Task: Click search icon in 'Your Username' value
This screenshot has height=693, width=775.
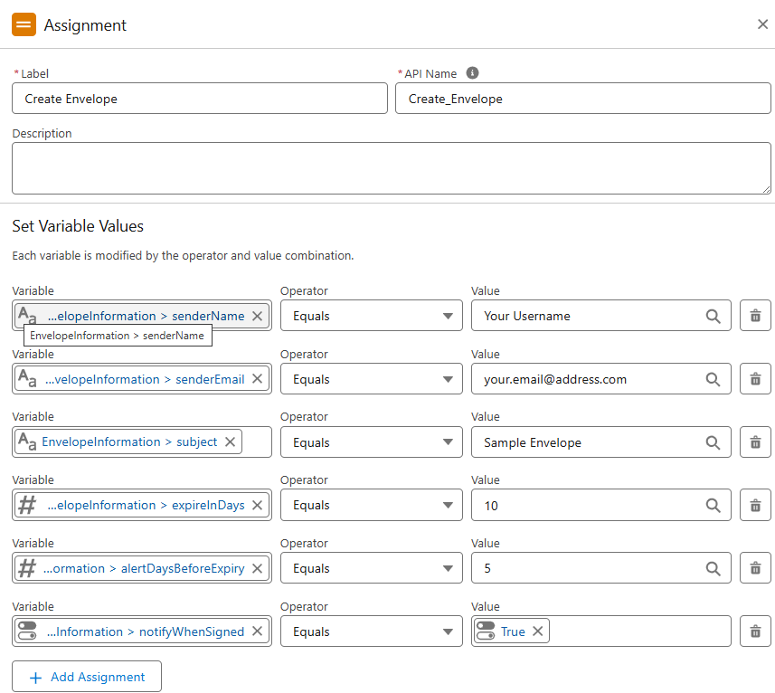Action: (x=713, y=316)
